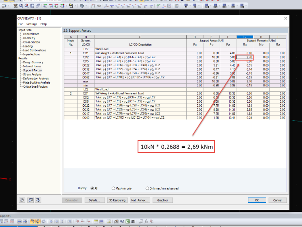The image size is (302, 227).
Task: Open the dropdown arrow beside the display properties icon
Action: tap(75, 6)
